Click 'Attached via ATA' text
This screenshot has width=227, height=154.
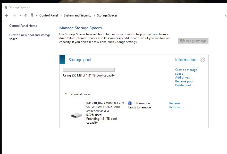[x=98, y=111]
